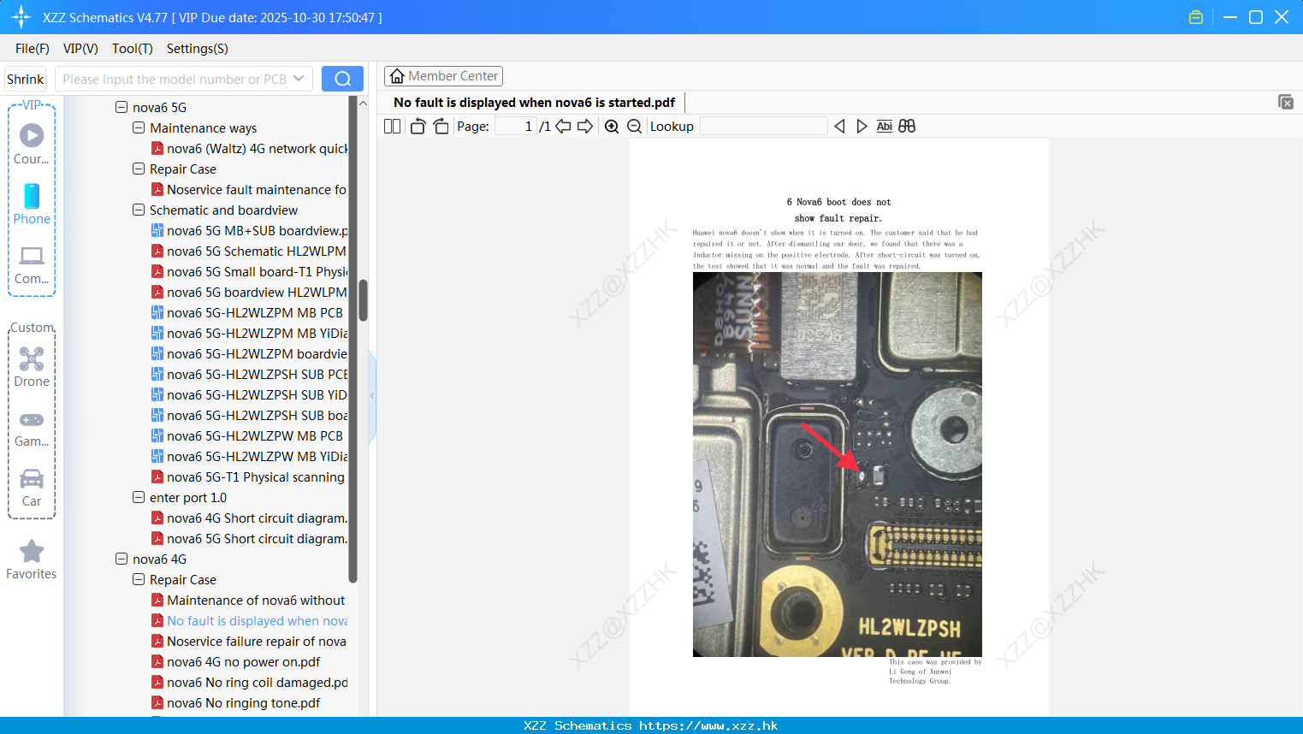Focus the model number search field
Viewport: 1303px width, 734px height.
pyautogui.click(x=175, y=79)
